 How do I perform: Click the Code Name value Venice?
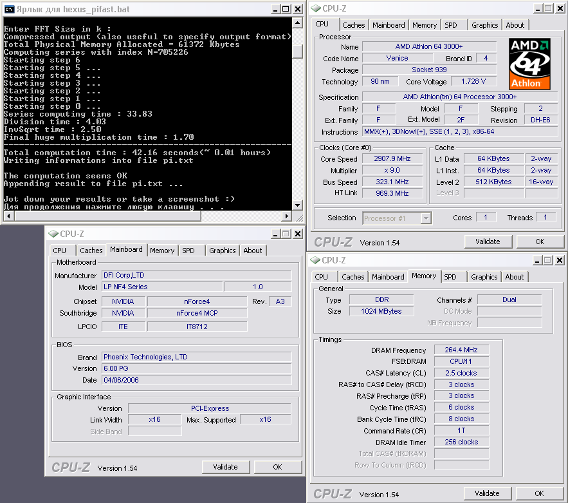pos(398,59)
